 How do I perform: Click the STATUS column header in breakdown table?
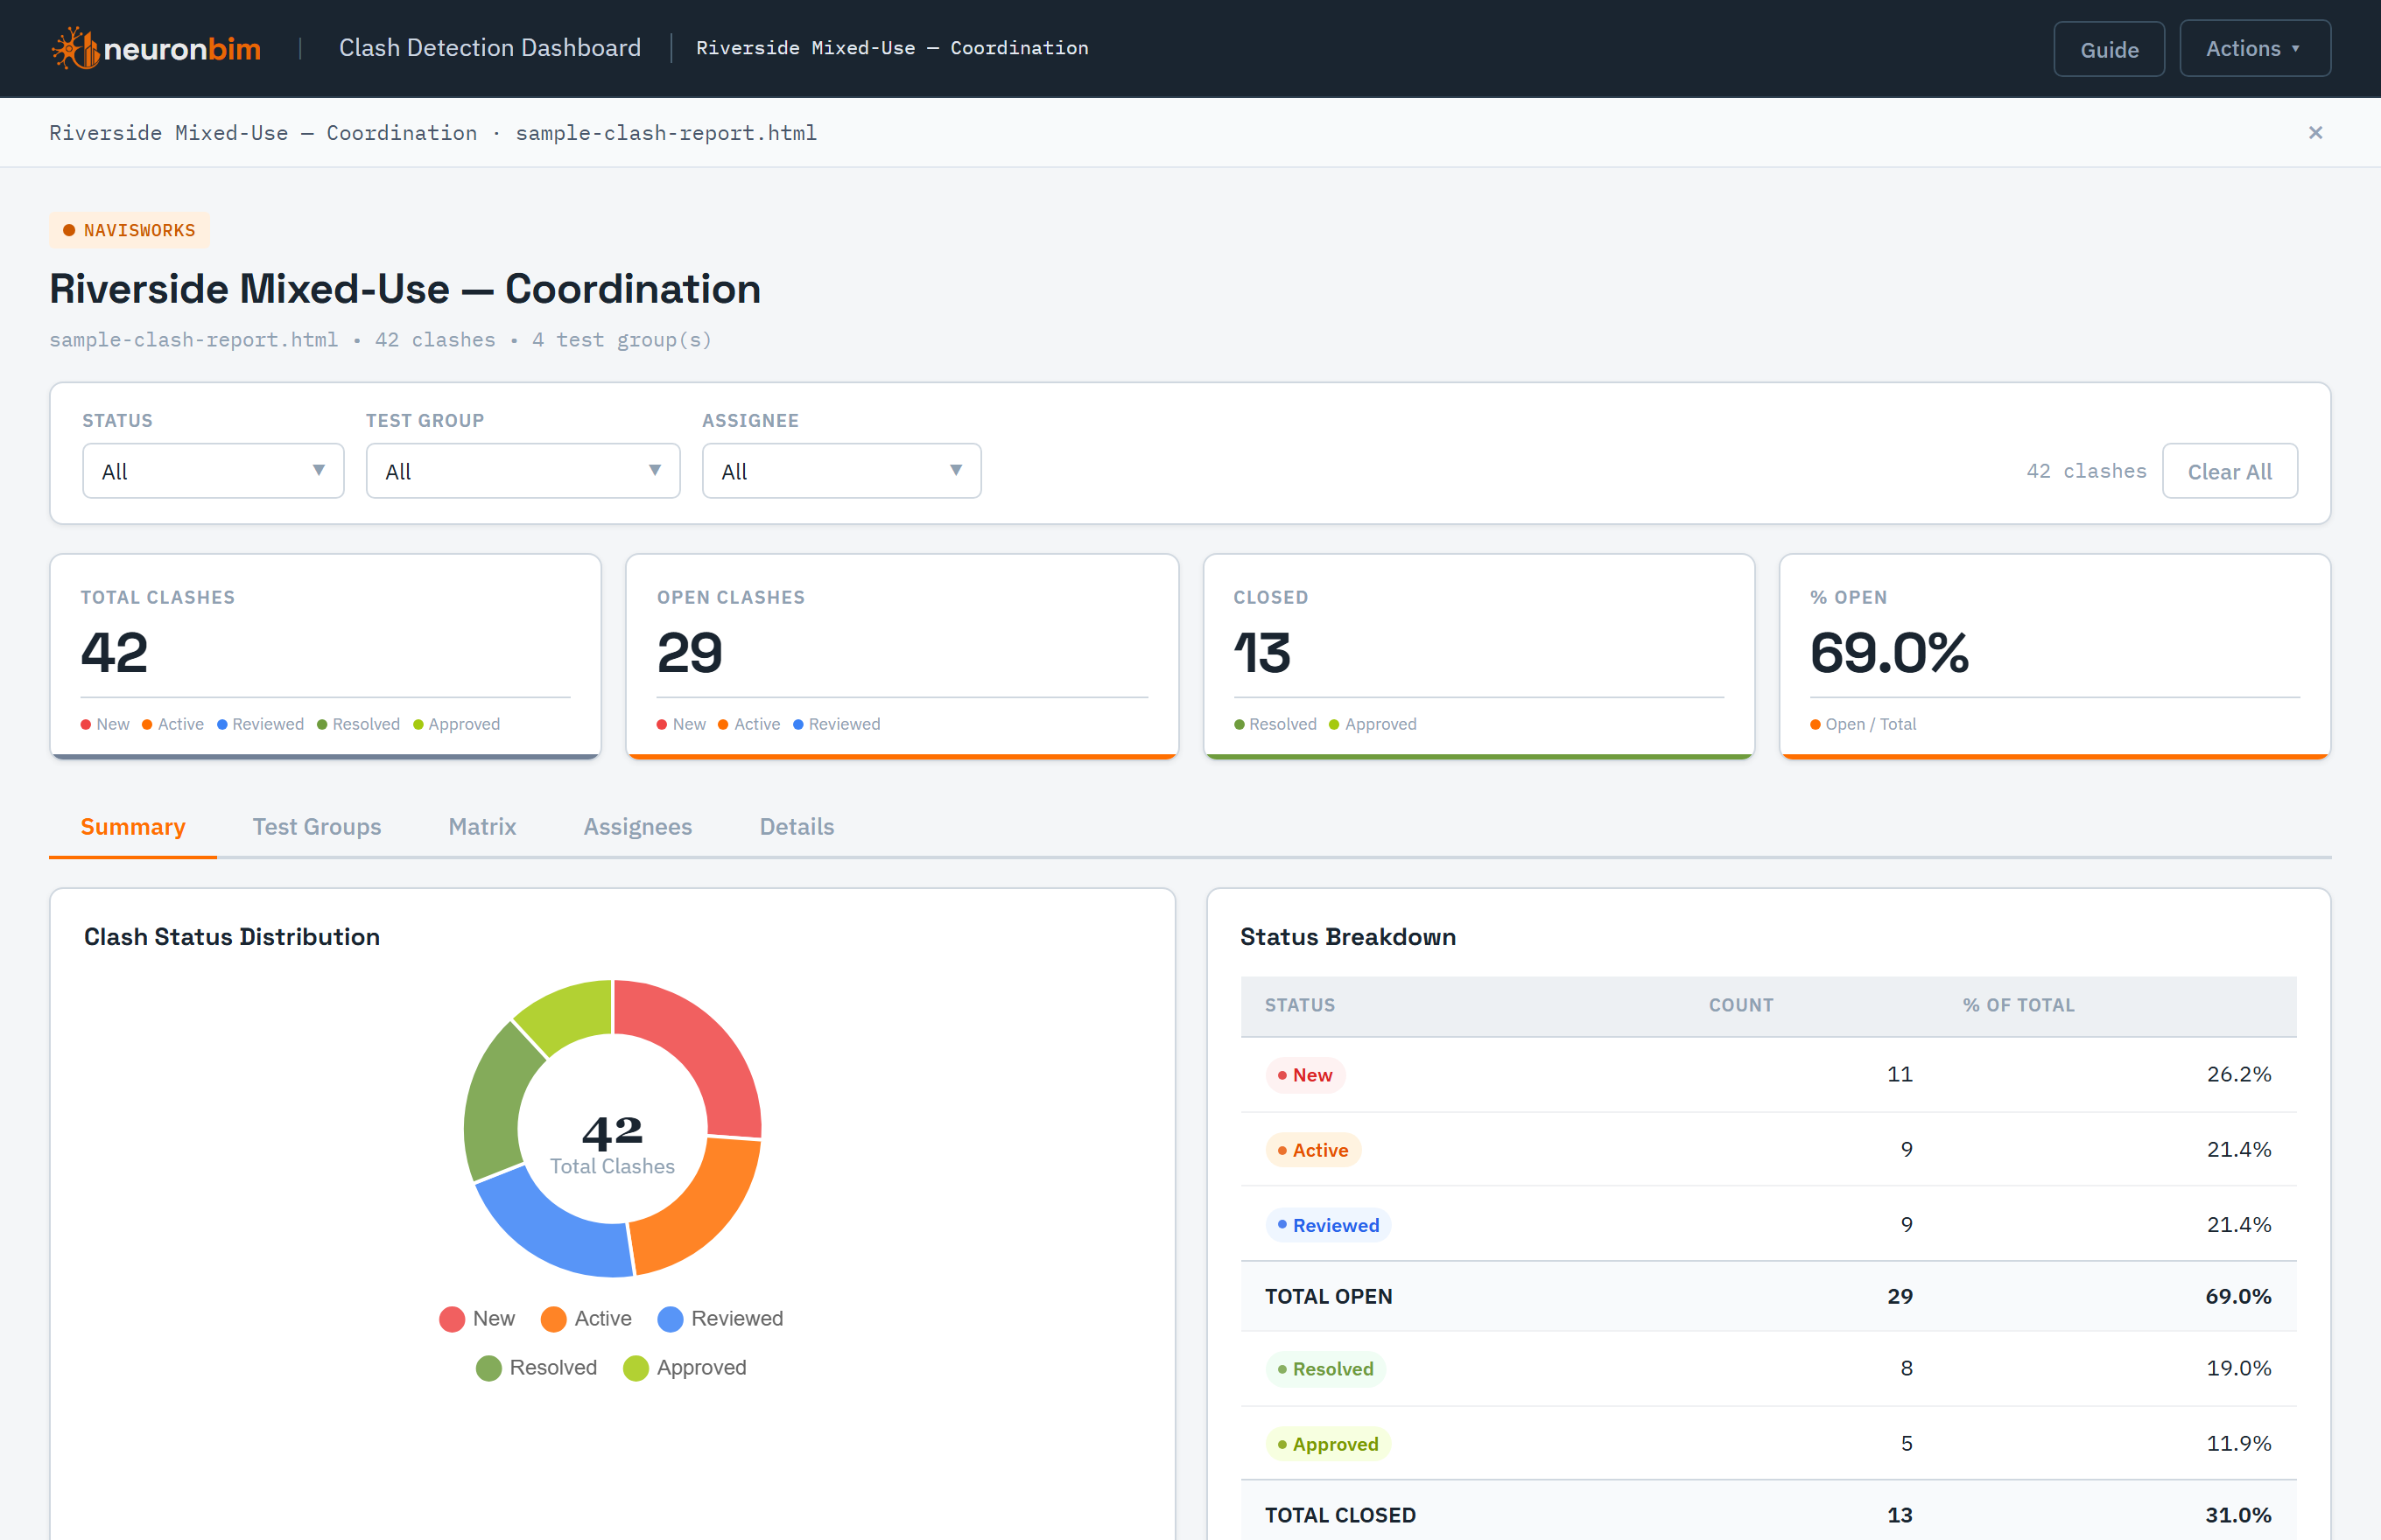[1300, 1005]
